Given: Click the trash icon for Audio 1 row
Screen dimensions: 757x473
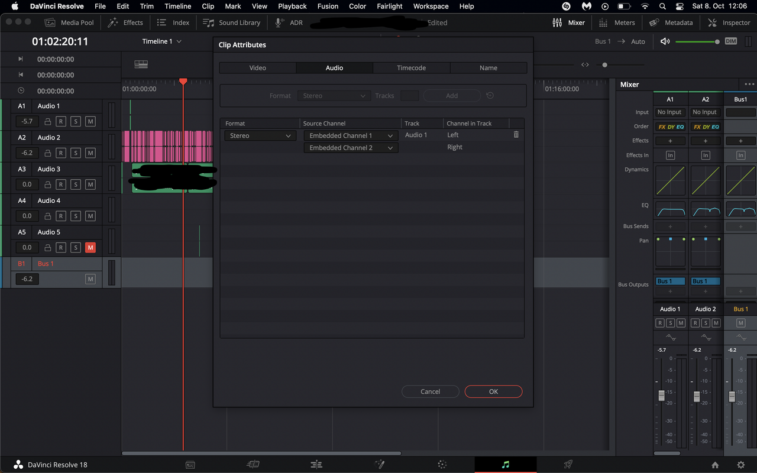Looking at the screenshot, I should (516, 135).
